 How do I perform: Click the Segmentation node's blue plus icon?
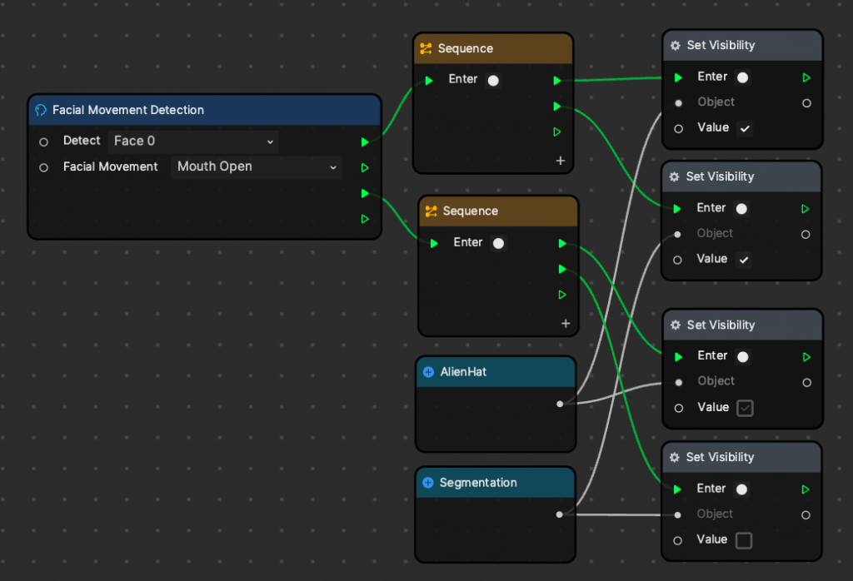[x=428, y=483]
